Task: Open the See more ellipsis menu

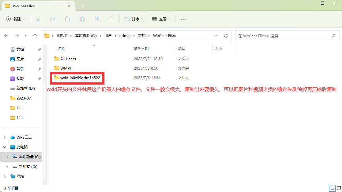Action: (183, 19)
